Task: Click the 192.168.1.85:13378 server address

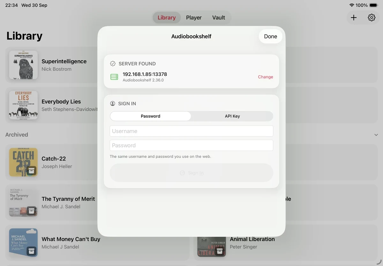Action: click(x=145, y=74)
